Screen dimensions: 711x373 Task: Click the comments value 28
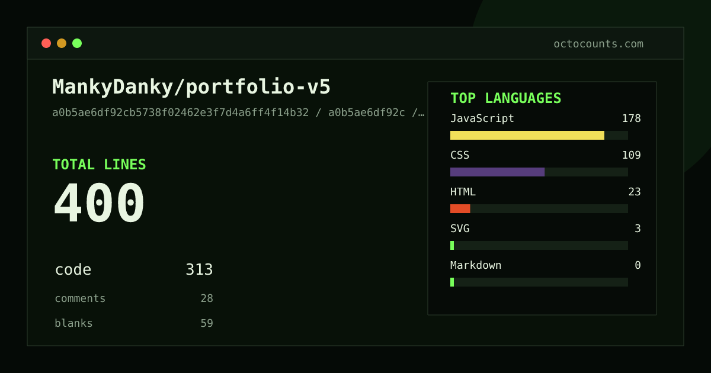pos(207,298)
